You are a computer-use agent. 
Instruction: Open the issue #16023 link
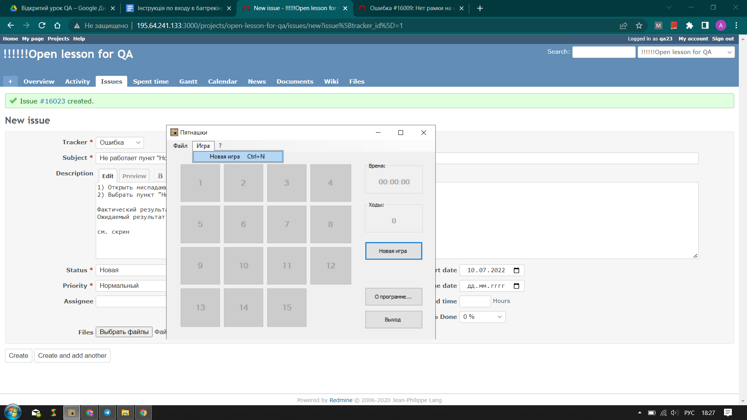point(53,101)
